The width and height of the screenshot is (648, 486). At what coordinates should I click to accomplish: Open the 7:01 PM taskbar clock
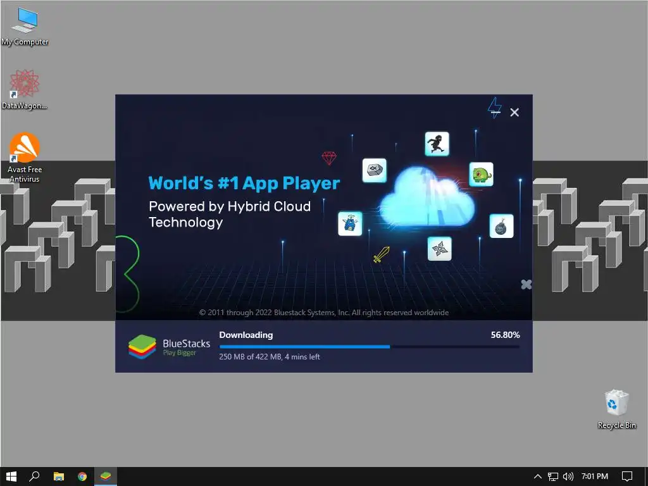point(595,477)
